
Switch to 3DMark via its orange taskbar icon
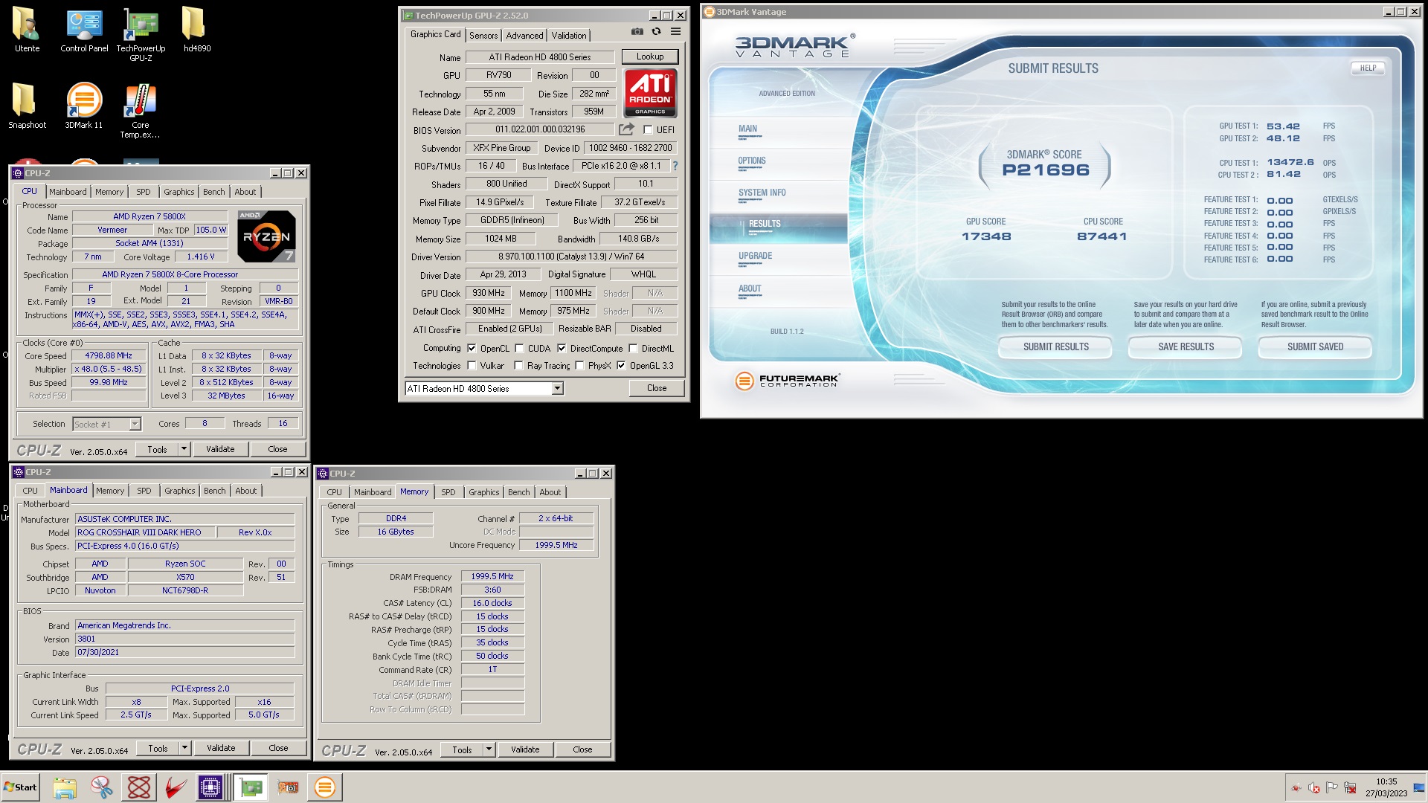coord(325,787)
